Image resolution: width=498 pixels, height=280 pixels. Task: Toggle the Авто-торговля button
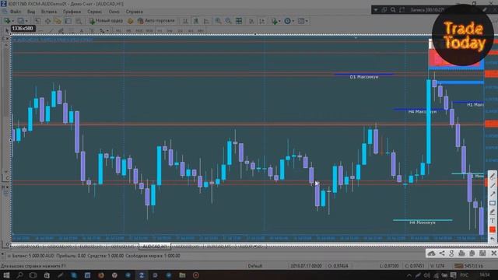[156, 21]
